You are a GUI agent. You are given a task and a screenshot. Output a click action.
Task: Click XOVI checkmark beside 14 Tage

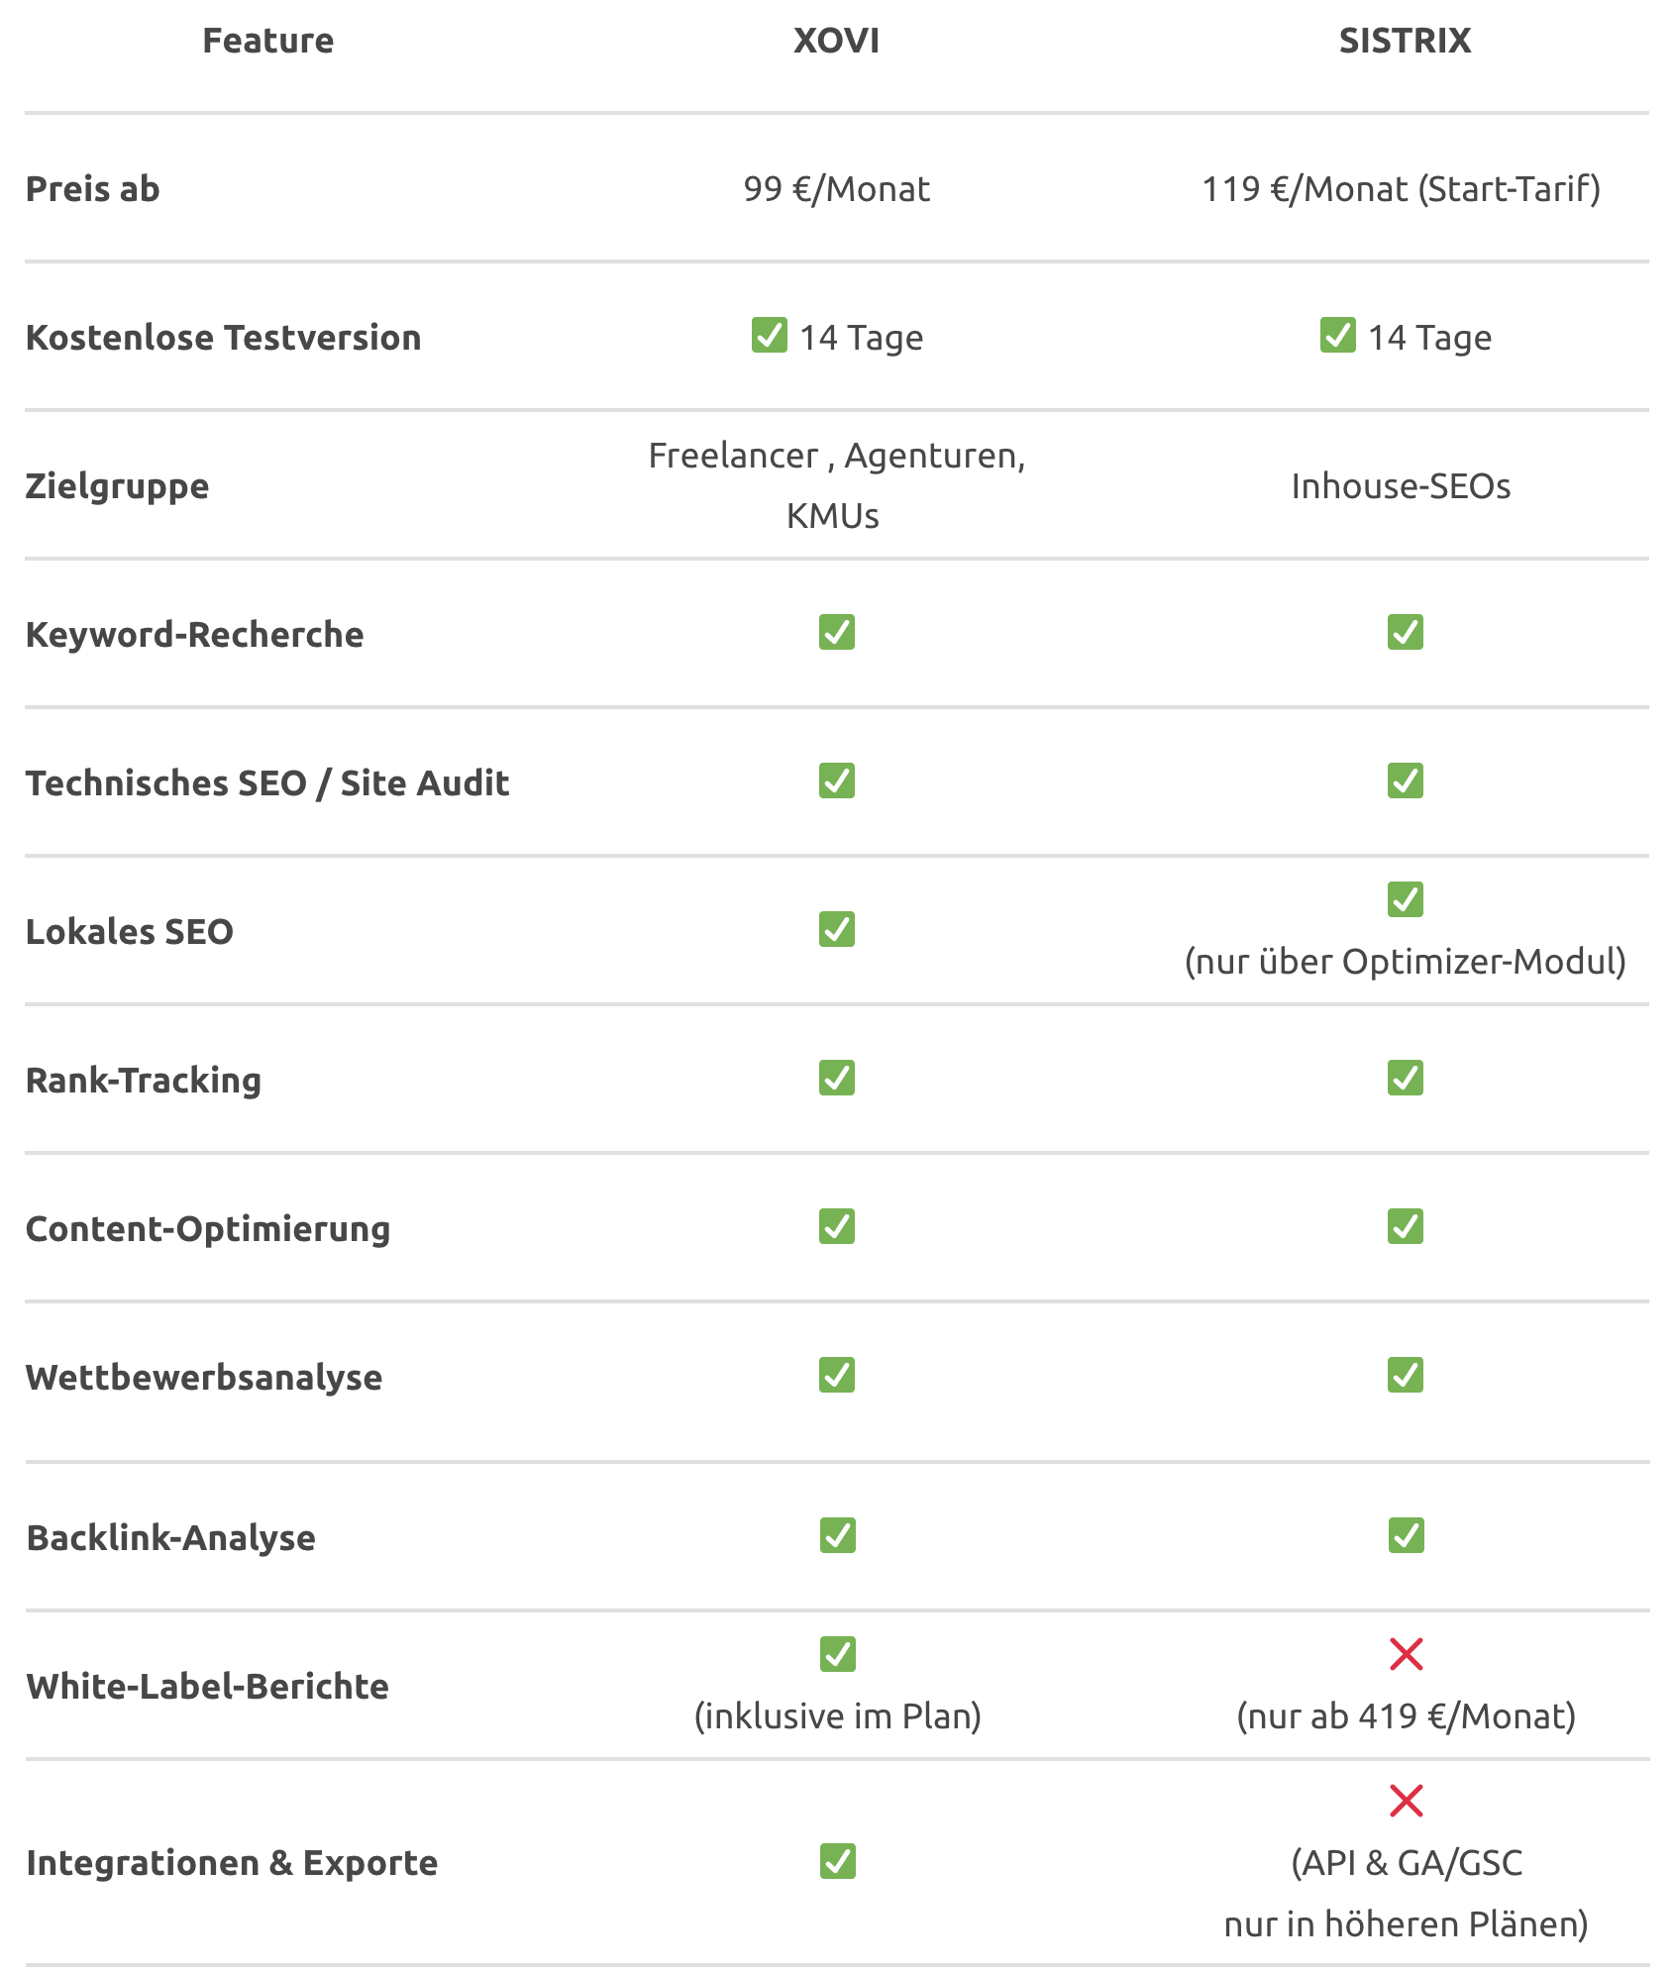point(769,335)
